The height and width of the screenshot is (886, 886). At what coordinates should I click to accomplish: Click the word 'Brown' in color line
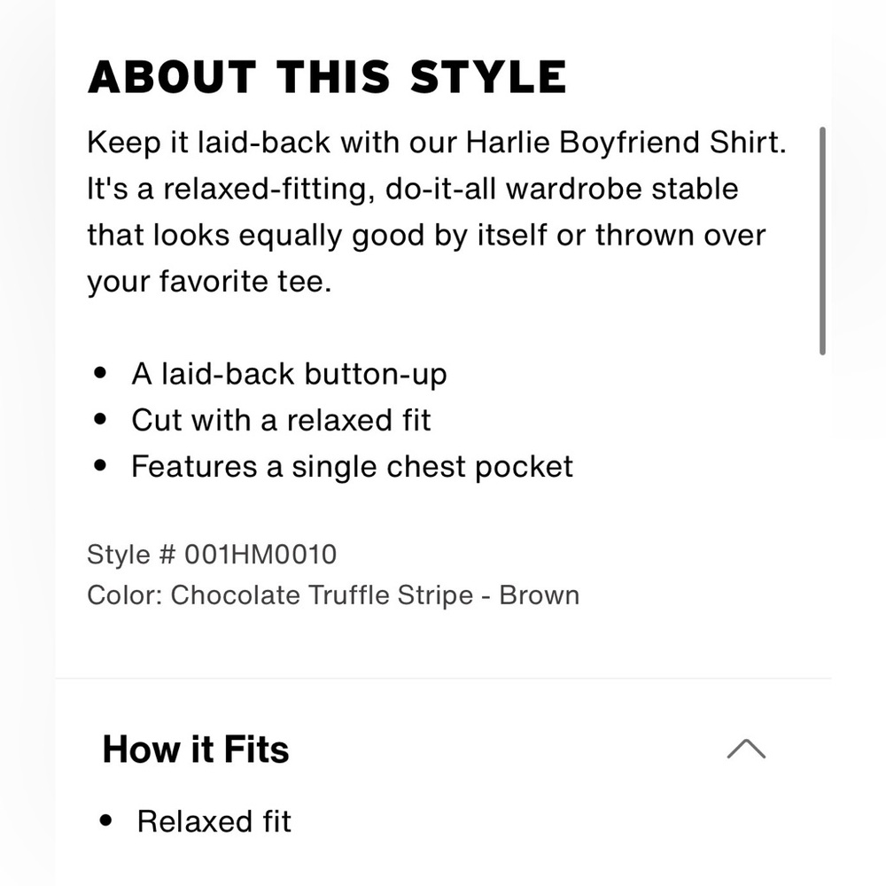pyautogui.click(x=539, y=595)
